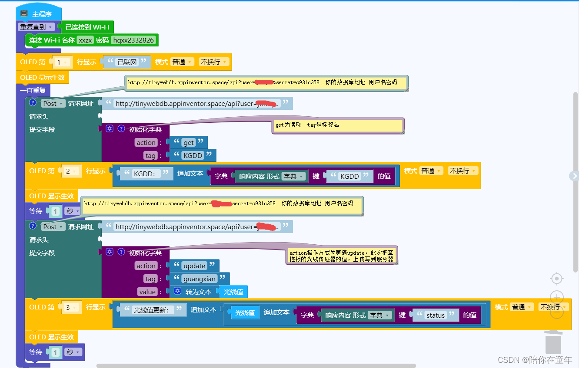579x368 pixels.
Task: Open OLED line number 1 dropdown
Action: (62, 62)
